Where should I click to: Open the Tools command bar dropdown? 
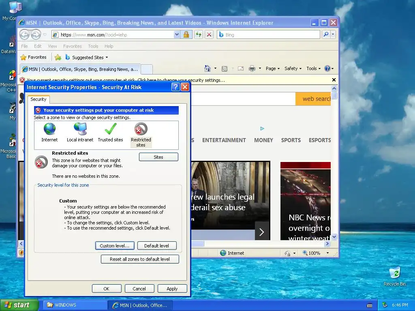coord(314,68)
